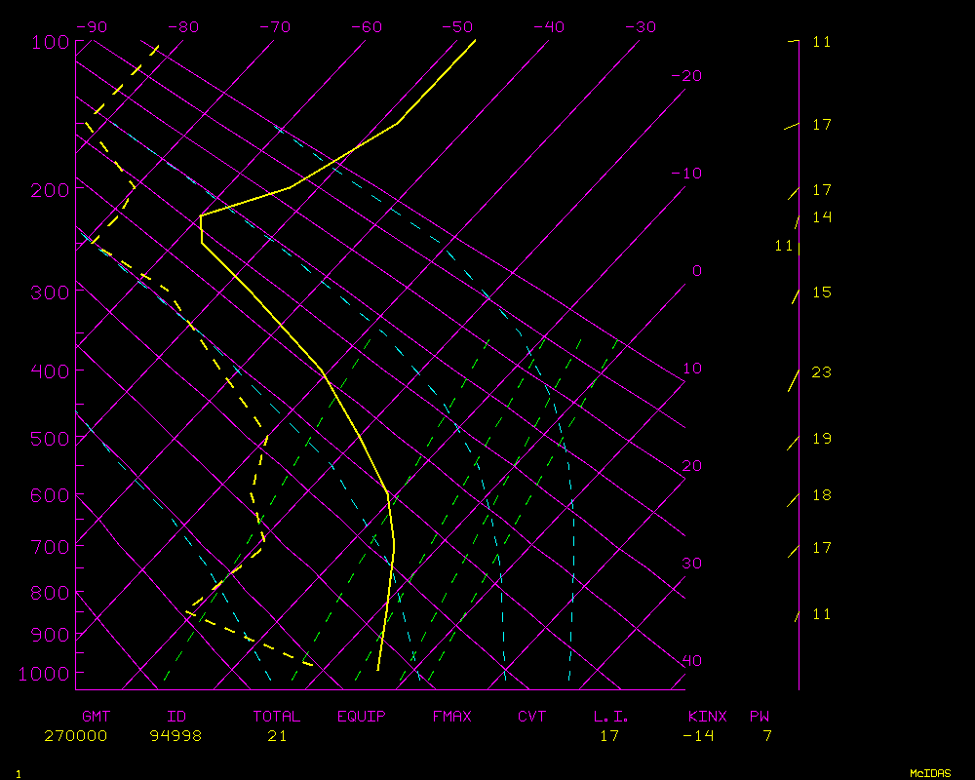
Task: Click the KINX index label
Action: [709, 717]
